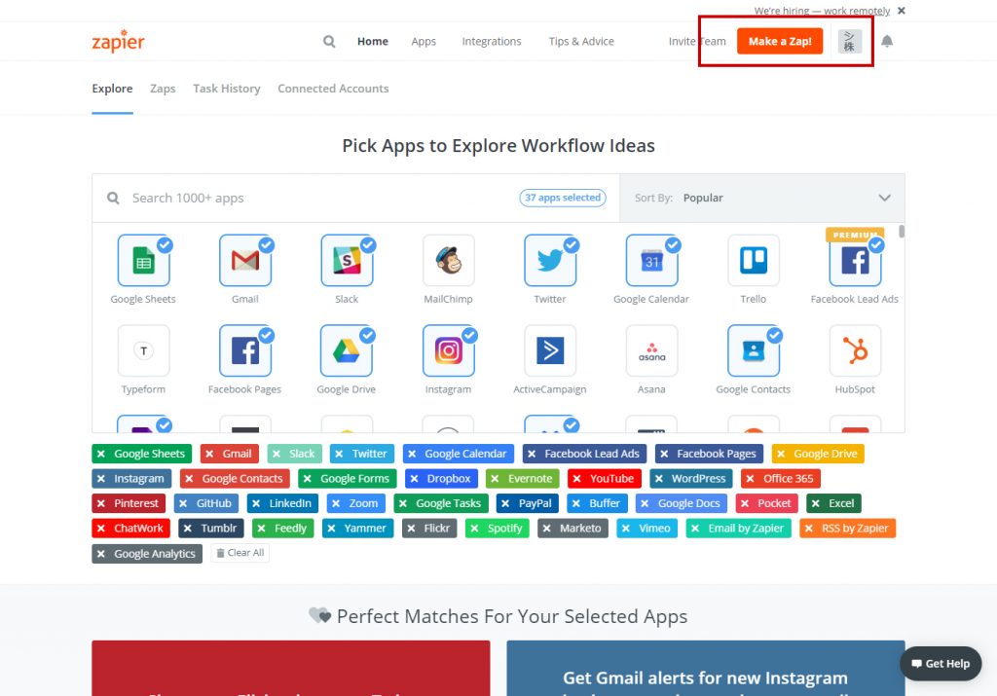
Task: Open the 37 apps selected badge
Action: (x=563, y=198)
